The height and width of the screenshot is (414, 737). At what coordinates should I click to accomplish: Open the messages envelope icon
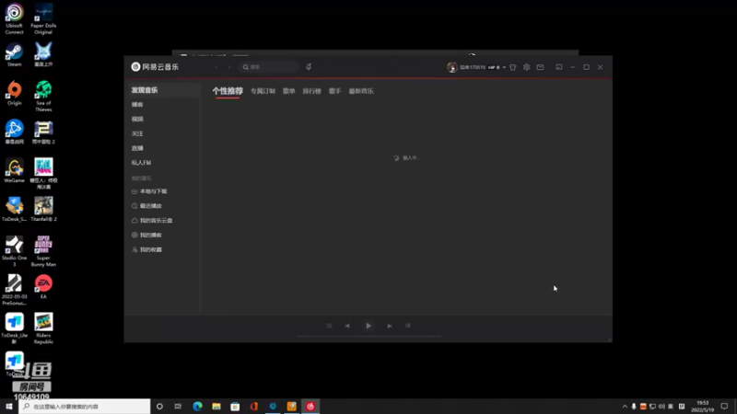tap(540, 67)
